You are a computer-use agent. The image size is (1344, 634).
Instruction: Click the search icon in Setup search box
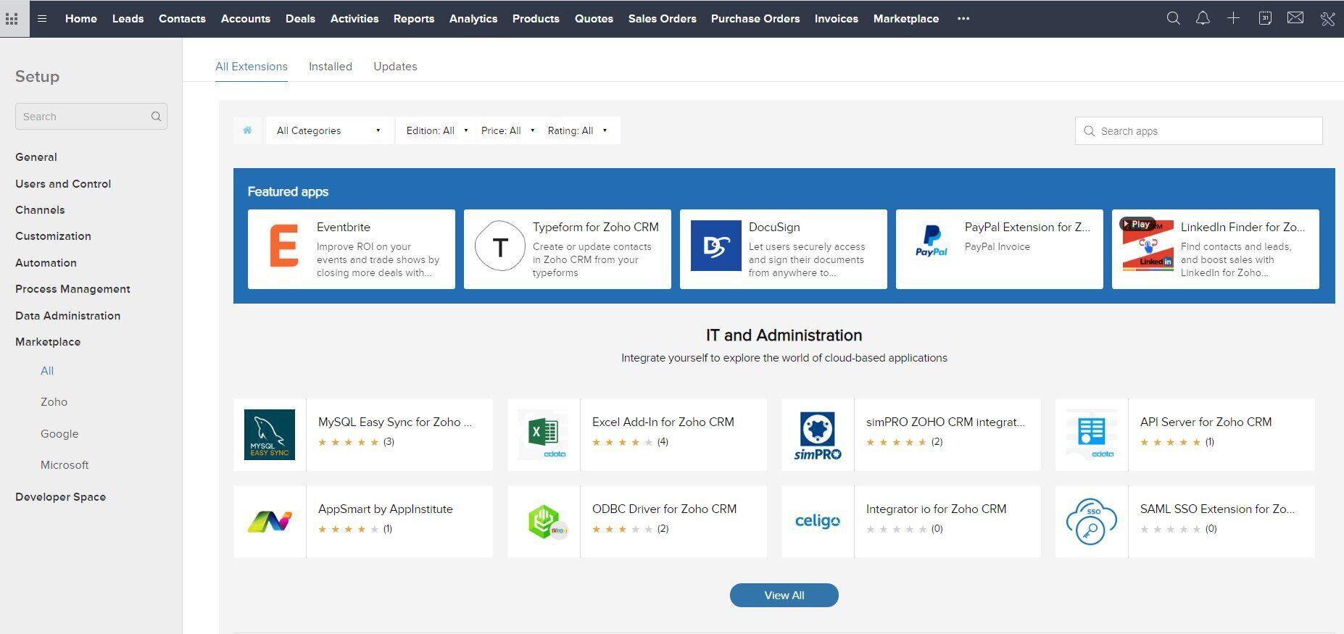pyautogui.click(x=156, y=117)
